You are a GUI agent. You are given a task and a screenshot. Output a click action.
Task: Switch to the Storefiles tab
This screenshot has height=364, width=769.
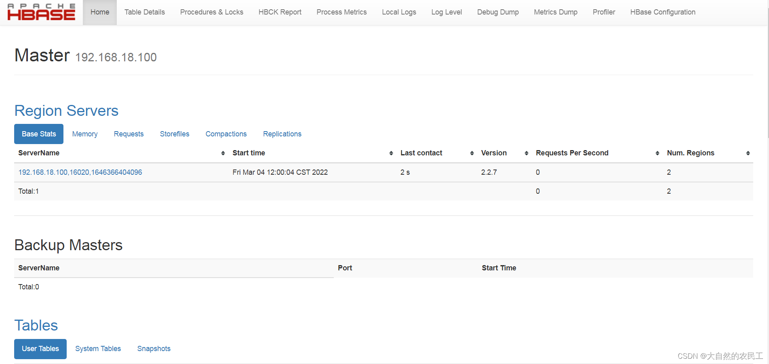[175, 134]
